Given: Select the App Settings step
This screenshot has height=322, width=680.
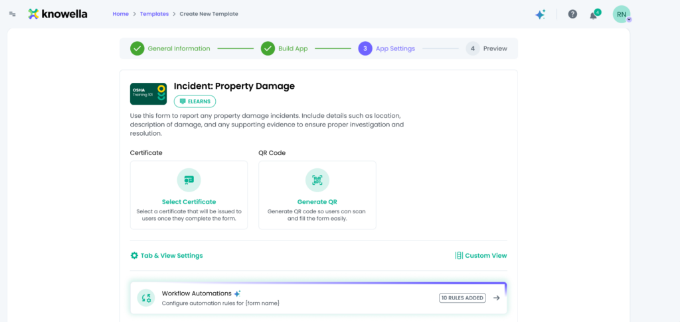Looking at the screenshot, I should pos(387,48).
